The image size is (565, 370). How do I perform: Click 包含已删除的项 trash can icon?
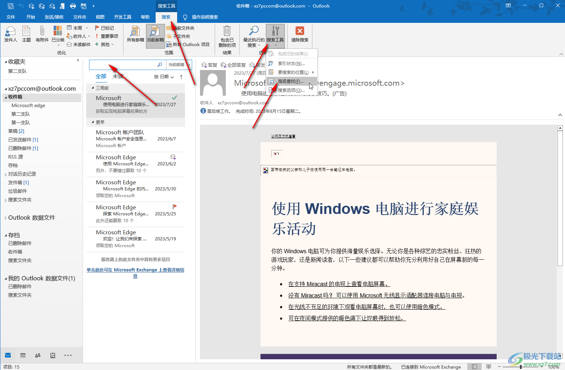pos(227,36)
